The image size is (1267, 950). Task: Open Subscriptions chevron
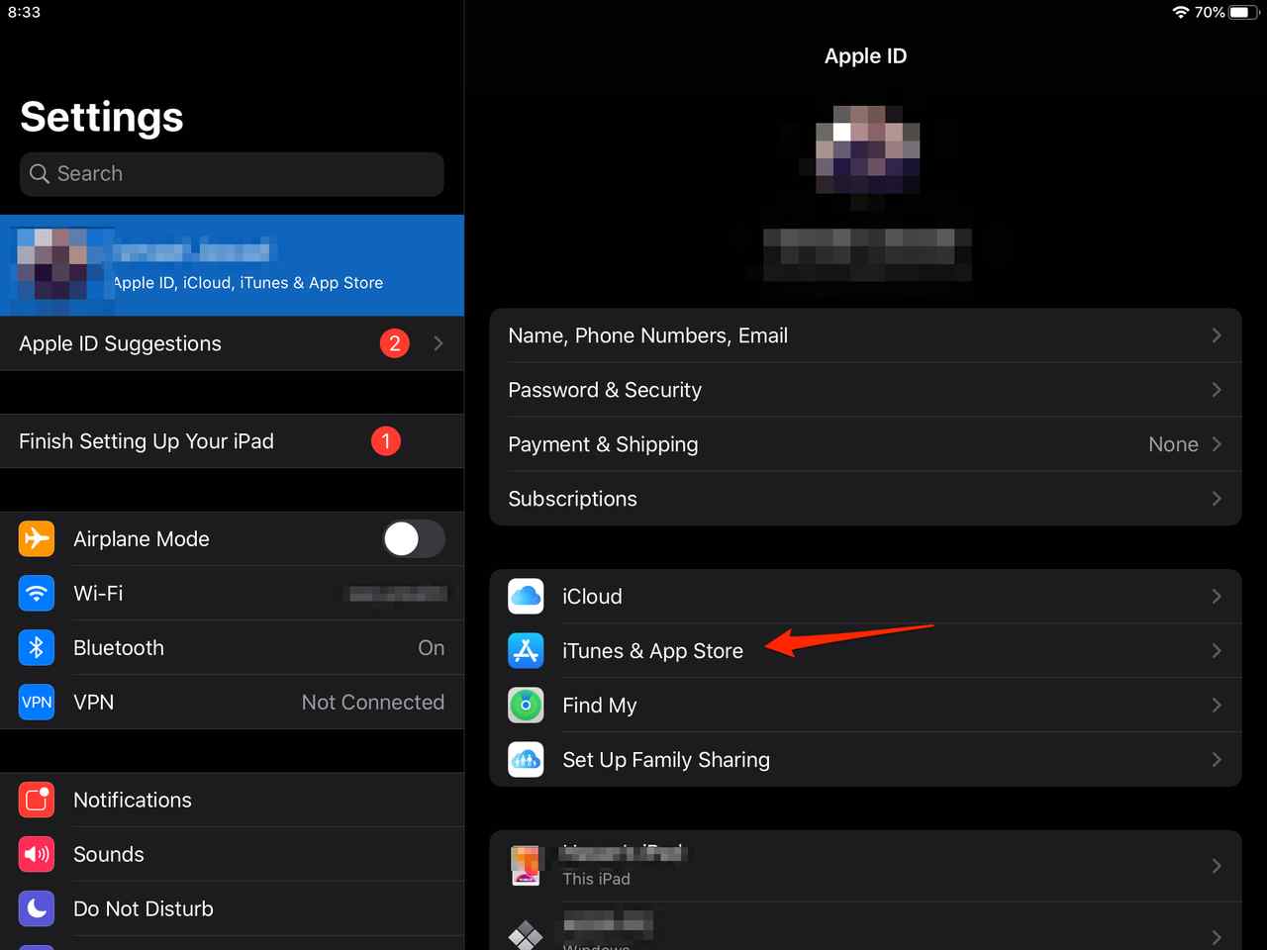coord(1217,499)
